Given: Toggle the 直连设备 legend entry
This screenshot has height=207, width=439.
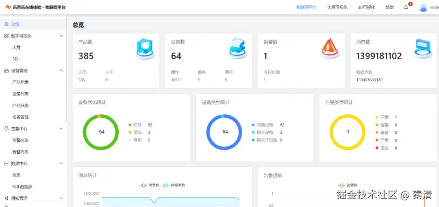Looking at the screenshot, I should pos(263,125).
